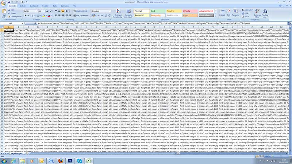This screenshot has height=164, width=292.
Task: Increase font size with the larger A icon
Action: tap(47, 11)
